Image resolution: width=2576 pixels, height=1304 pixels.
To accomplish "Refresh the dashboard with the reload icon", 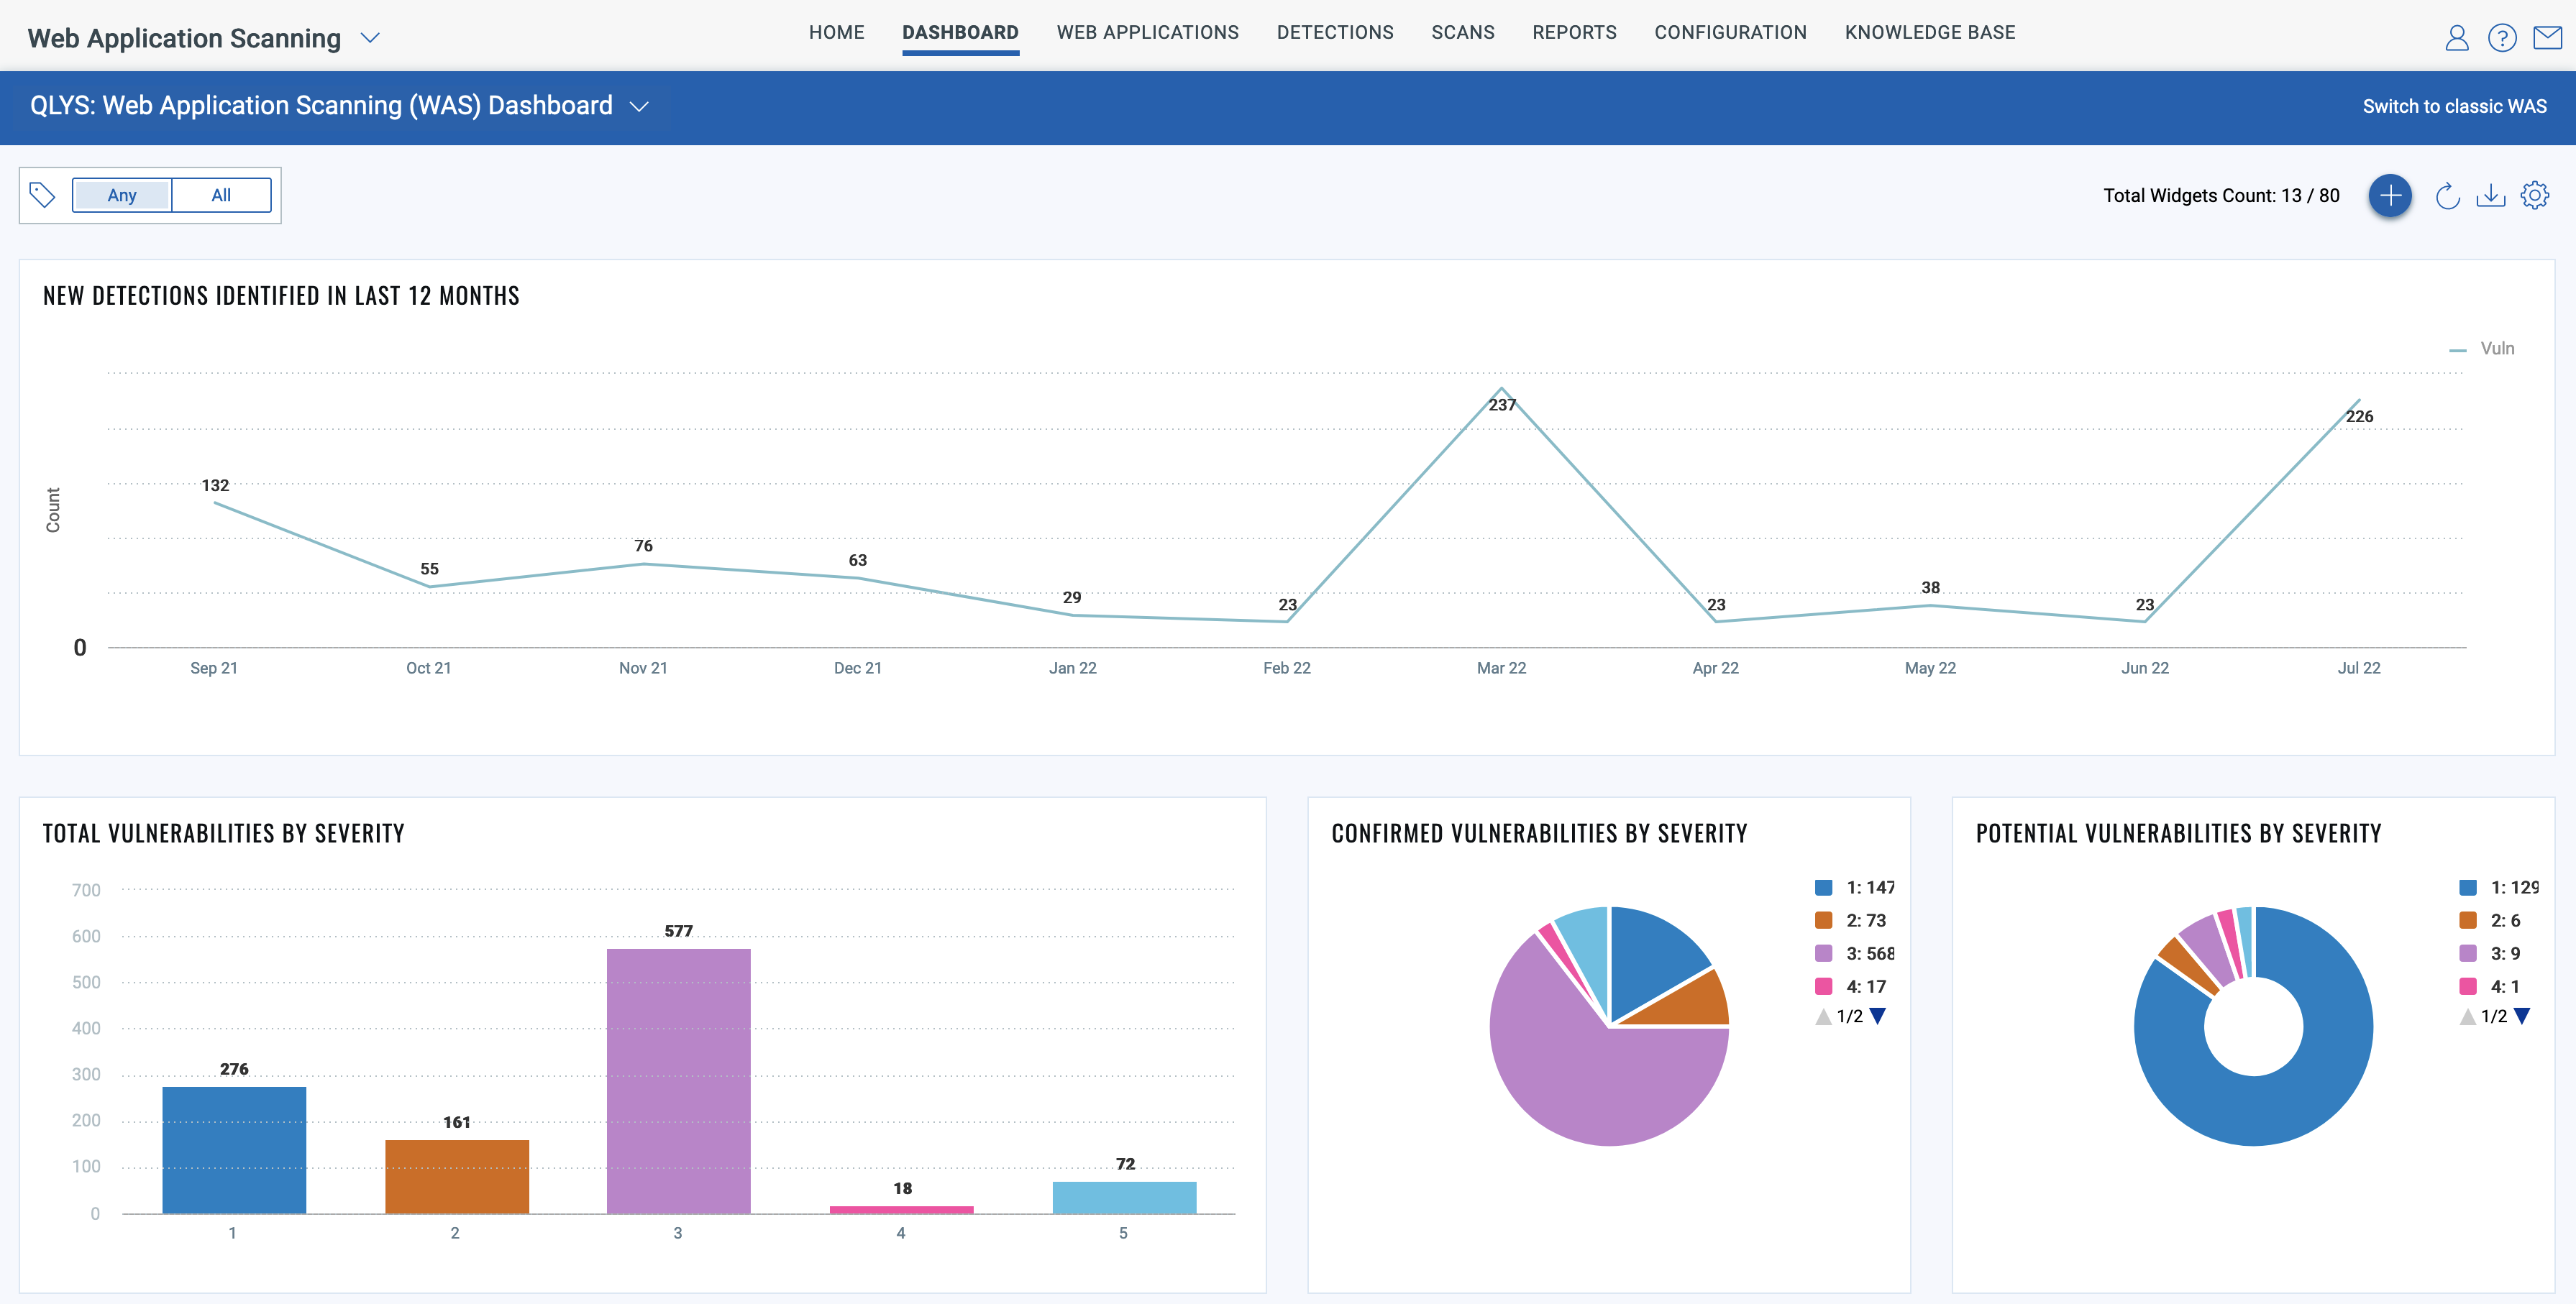I will [2447, 196].
